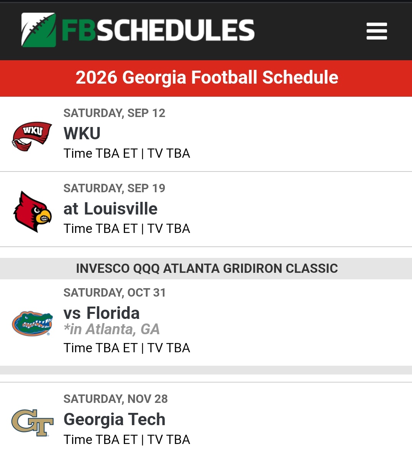The image size is (412, 457).
Task: Click the Saturday, Oct 31 date label
Action: pos(115,293)
